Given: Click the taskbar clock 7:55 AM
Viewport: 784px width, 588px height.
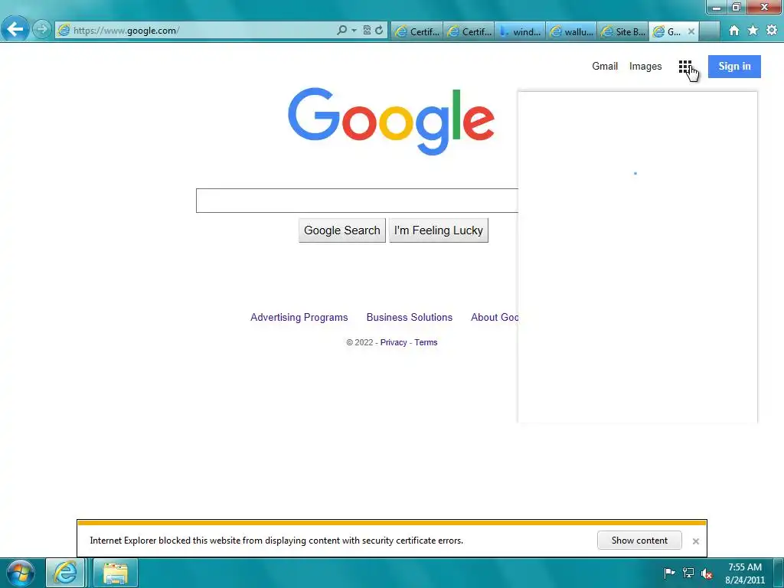Looking at the screenshot, I should point(744,573).
